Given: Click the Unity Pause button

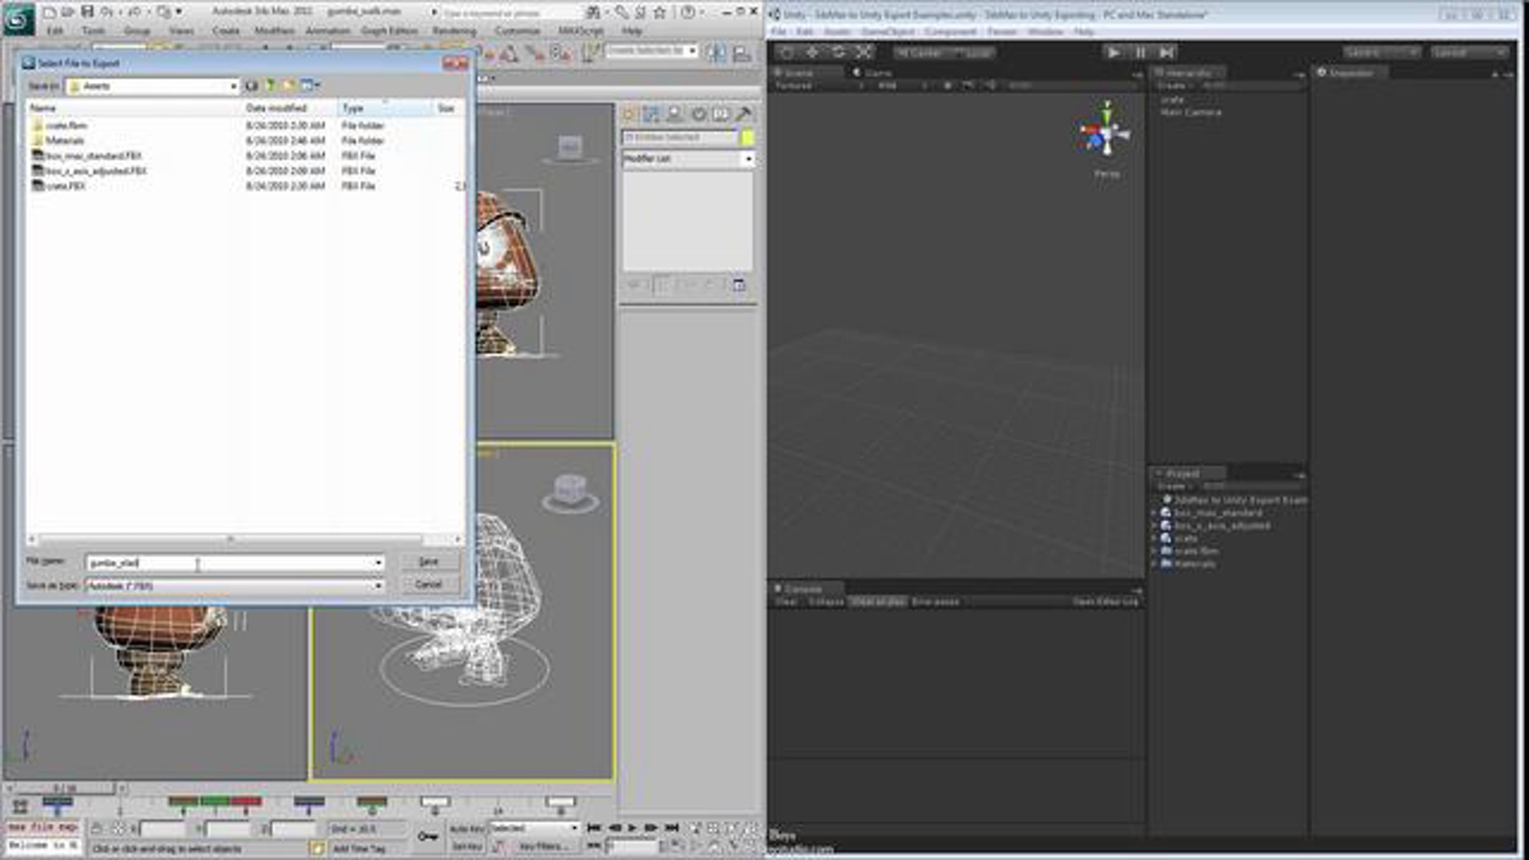Looking at the screenshot, I should [1140, 52].
